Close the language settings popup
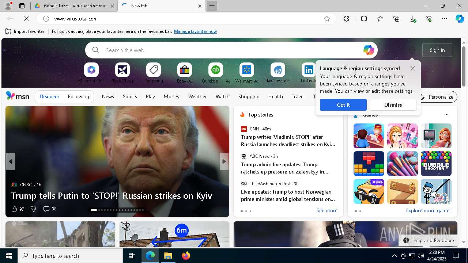 pyautogui.click(x=413, y=68)
